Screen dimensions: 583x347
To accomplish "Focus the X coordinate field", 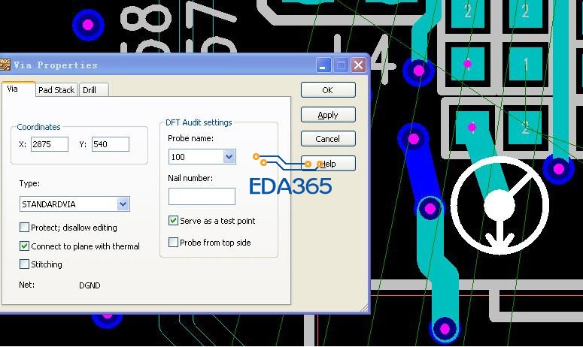I will pos(50,144).
